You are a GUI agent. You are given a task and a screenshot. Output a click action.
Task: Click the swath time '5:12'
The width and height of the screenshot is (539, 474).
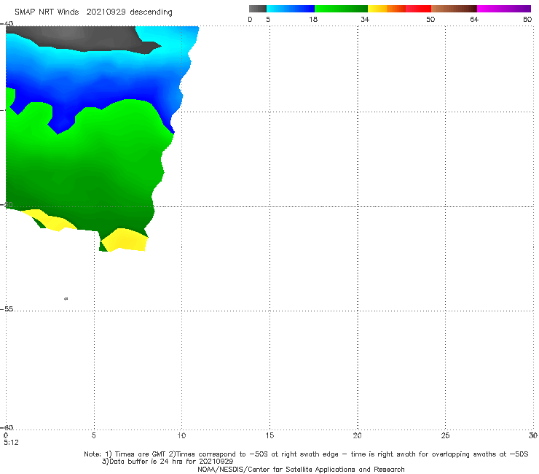point(11,443)
